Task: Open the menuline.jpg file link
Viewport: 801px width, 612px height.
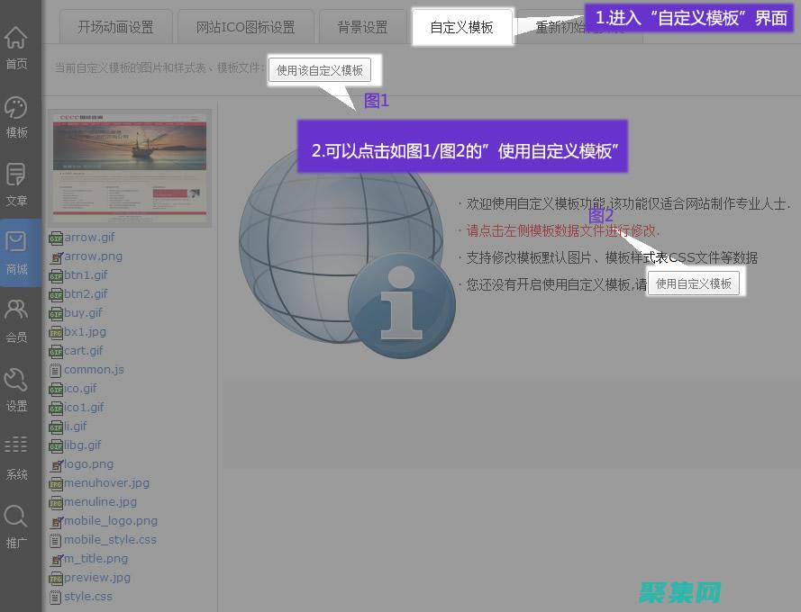Action: (101, 501)
